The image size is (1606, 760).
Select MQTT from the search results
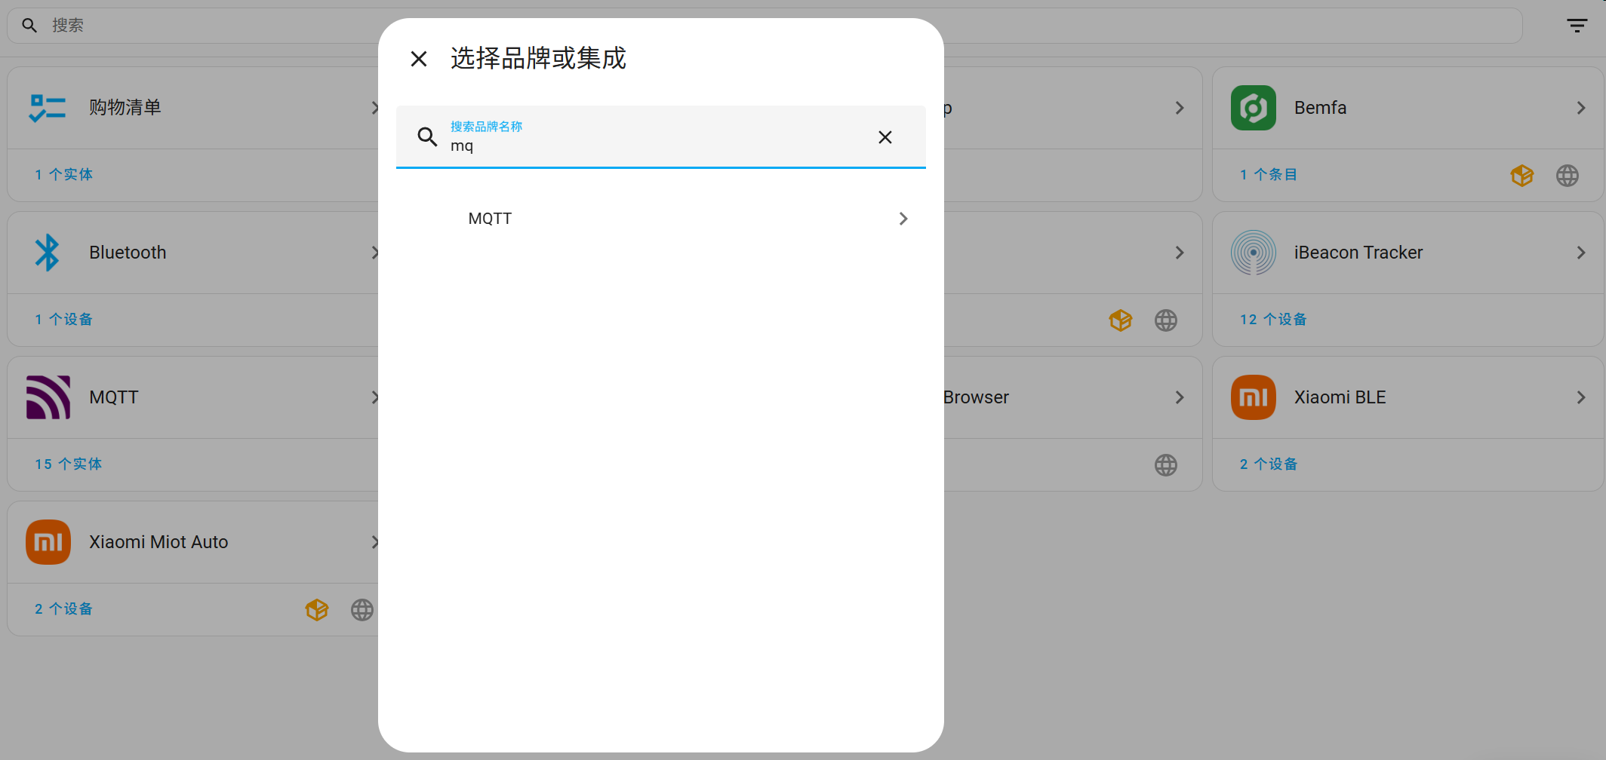pyautogui.click(x=490, y=218)
